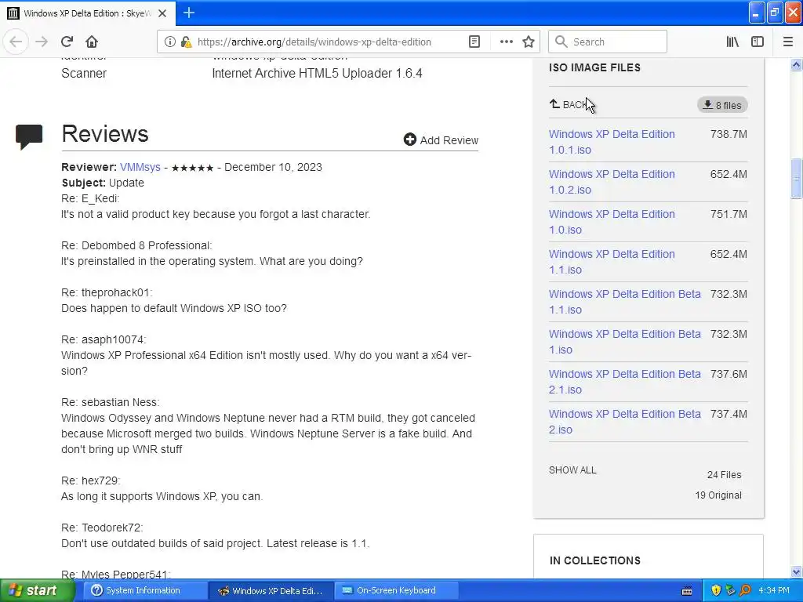
Task: Reload the current page
Action: coord(67,42)
